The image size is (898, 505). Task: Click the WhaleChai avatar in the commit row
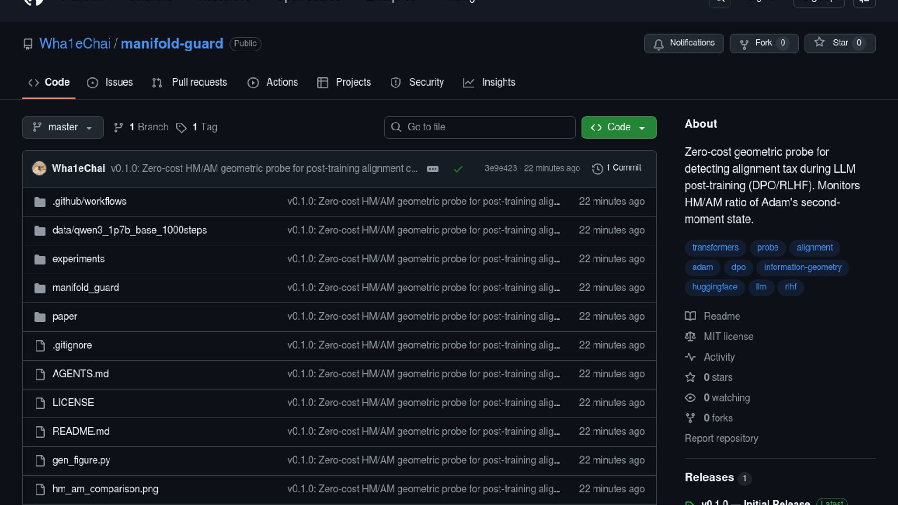(x=39, y=168)
